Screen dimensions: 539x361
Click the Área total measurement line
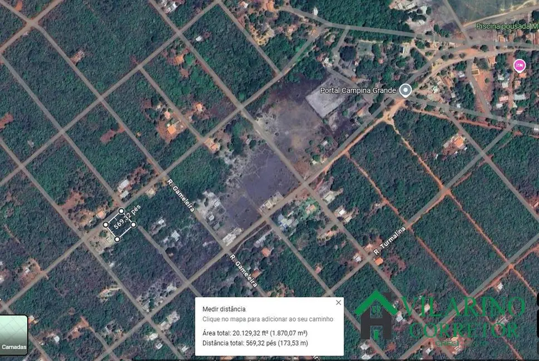[x=255, y=333]
